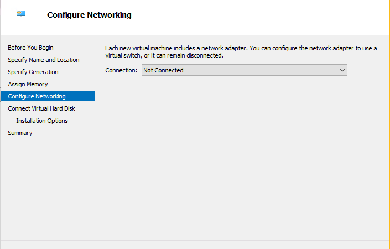Open the Specify Name and Location step
Viewport: 390px width, 249px height.
(44, 60)
